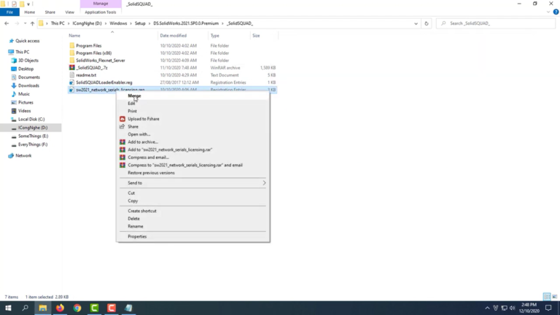Expand the Send to submenu
This screenshot has width=560, height=315.
pos(192,183)
